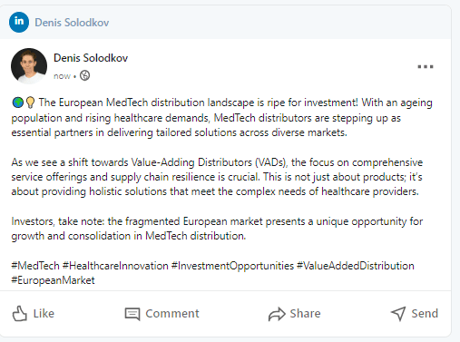460x342 pixels.
Task: Click the earth emoji at post start
Action: 17,103
